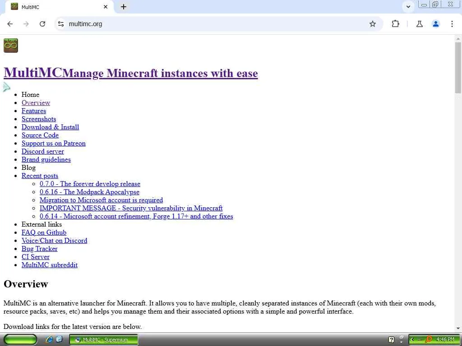The width and height of the screenshot is (462, 346).
Task: Click the help question mark tray icon
Action: 391,340
